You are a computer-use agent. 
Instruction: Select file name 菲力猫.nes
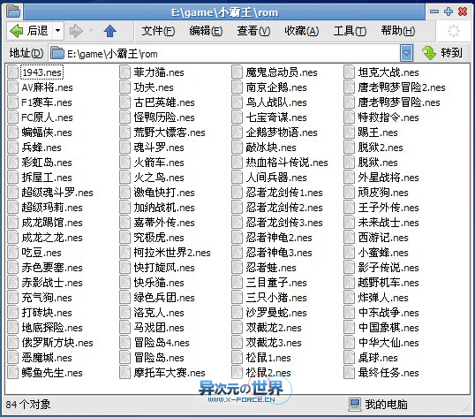[159, 72]
